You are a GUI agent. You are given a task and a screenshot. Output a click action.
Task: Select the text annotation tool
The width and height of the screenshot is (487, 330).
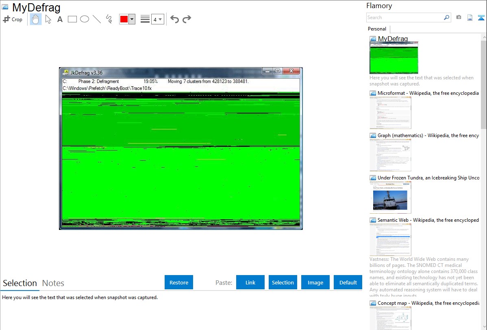pyautogui.click(x=60, y=19)
